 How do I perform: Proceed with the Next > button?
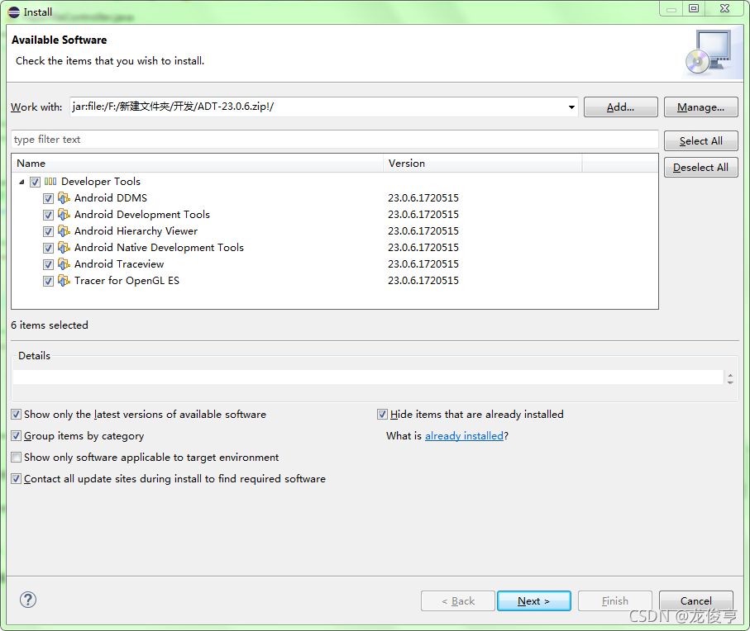(534, 601)
